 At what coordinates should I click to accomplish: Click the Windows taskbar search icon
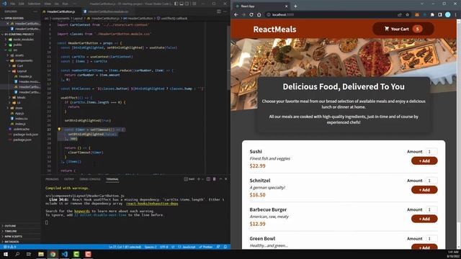tap(17, 254)
